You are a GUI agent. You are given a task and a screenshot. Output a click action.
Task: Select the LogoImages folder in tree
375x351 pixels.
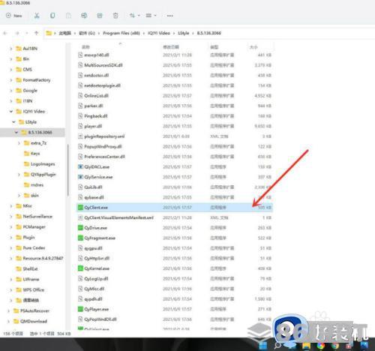click(x=39, y=164)
